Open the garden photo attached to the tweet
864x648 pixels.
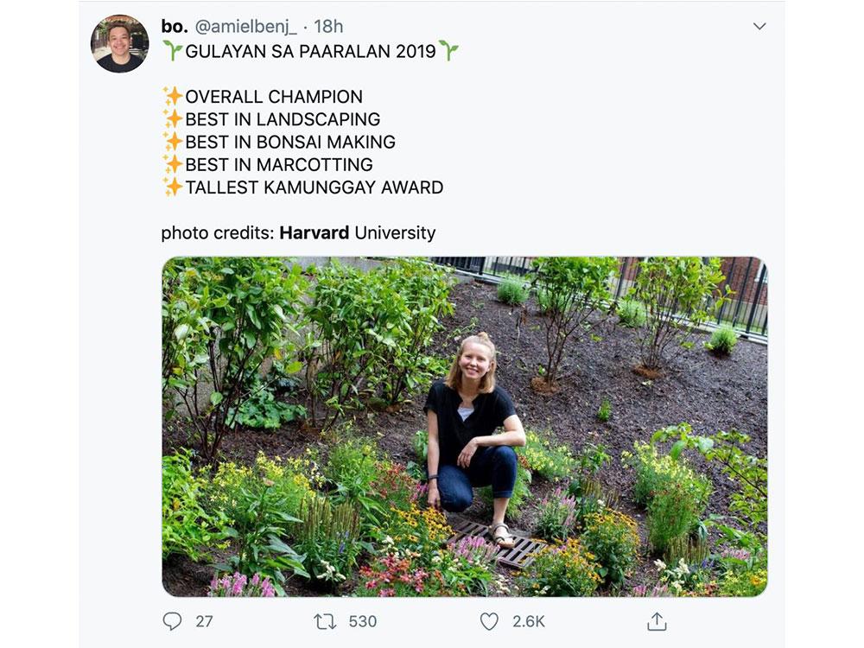(x=464, y=427)
